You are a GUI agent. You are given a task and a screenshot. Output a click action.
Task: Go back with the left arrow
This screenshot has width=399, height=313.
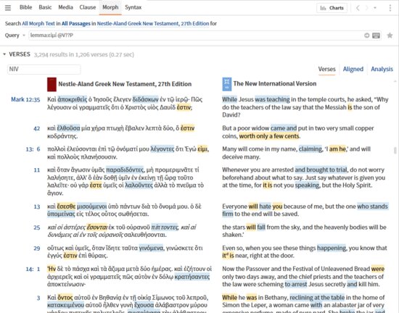point(358,8)
